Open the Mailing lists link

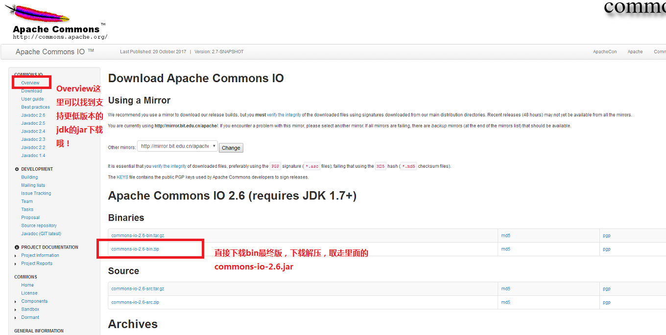pos(33,185)
